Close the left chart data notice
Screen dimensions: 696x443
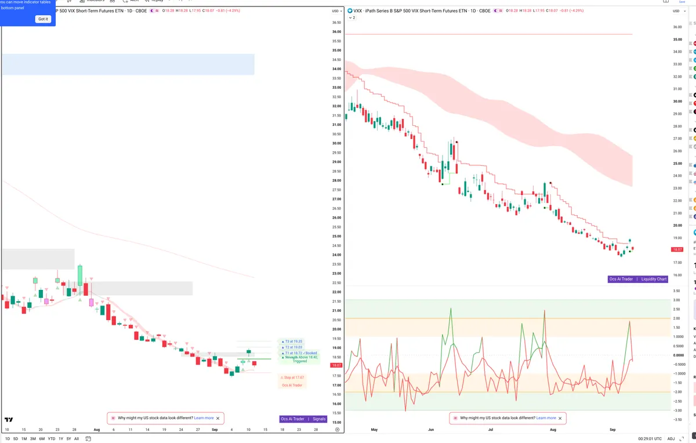tap(218, 418)
